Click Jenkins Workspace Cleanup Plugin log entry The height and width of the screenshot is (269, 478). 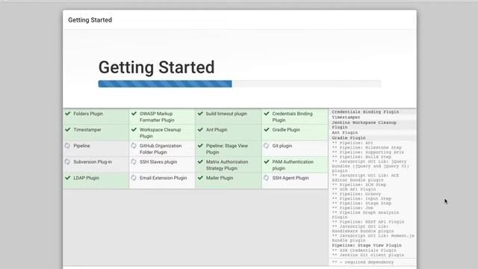point(364,125)
